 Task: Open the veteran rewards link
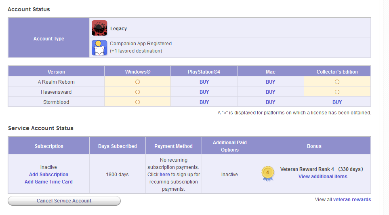(352, 200)
